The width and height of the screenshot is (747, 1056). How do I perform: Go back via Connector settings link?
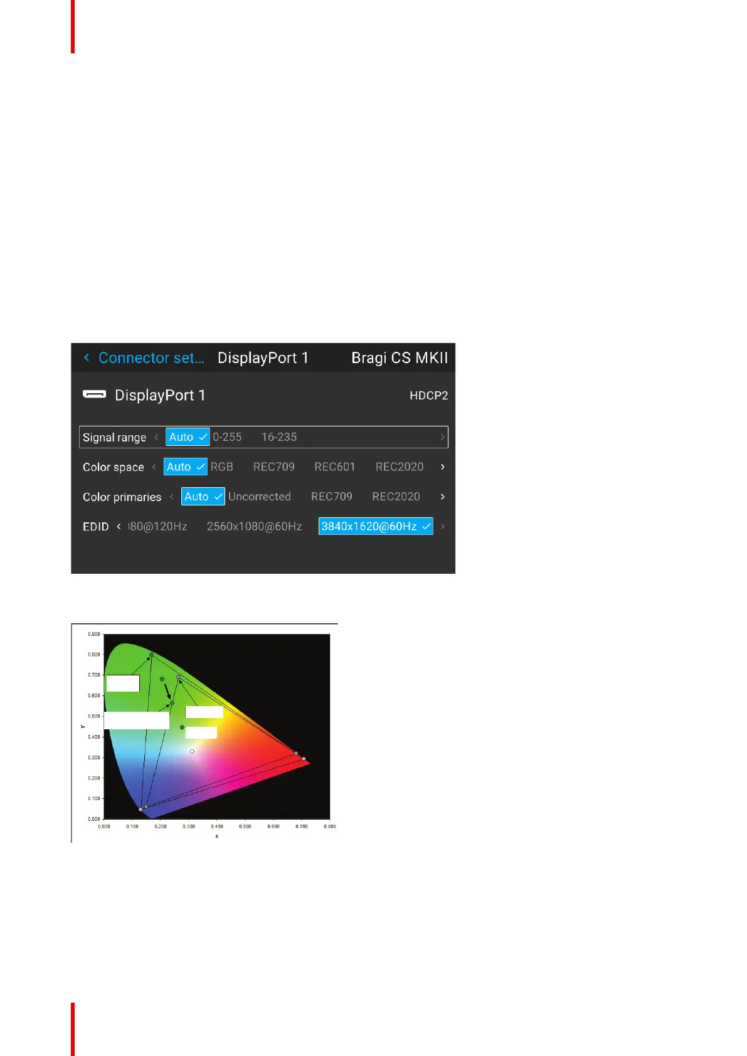pos(151,358)
